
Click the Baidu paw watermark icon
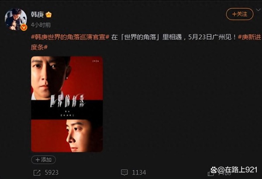(214, 170)
